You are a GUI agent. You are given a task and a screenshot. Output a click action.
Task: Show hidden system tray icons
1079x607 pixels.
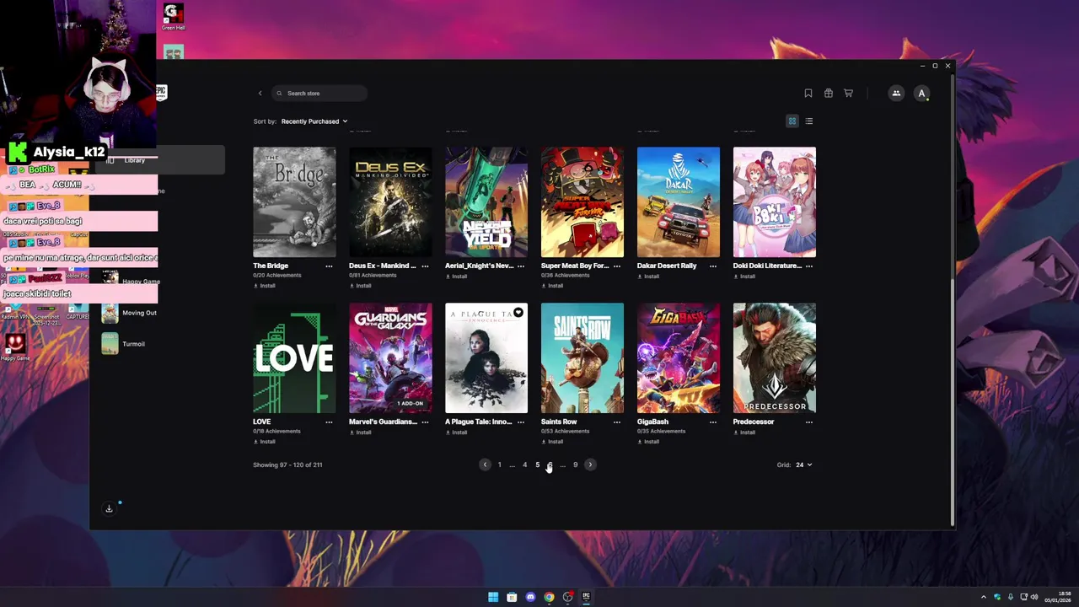pos(983,597)
